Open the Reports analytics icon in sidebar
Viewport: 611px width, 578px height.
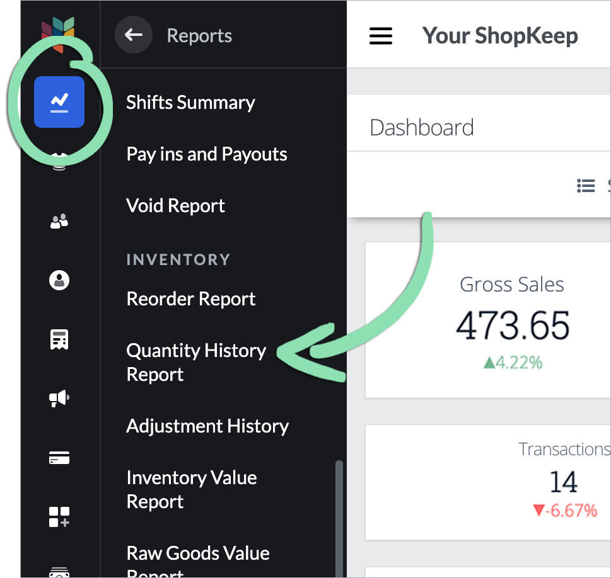pos(59,102)
